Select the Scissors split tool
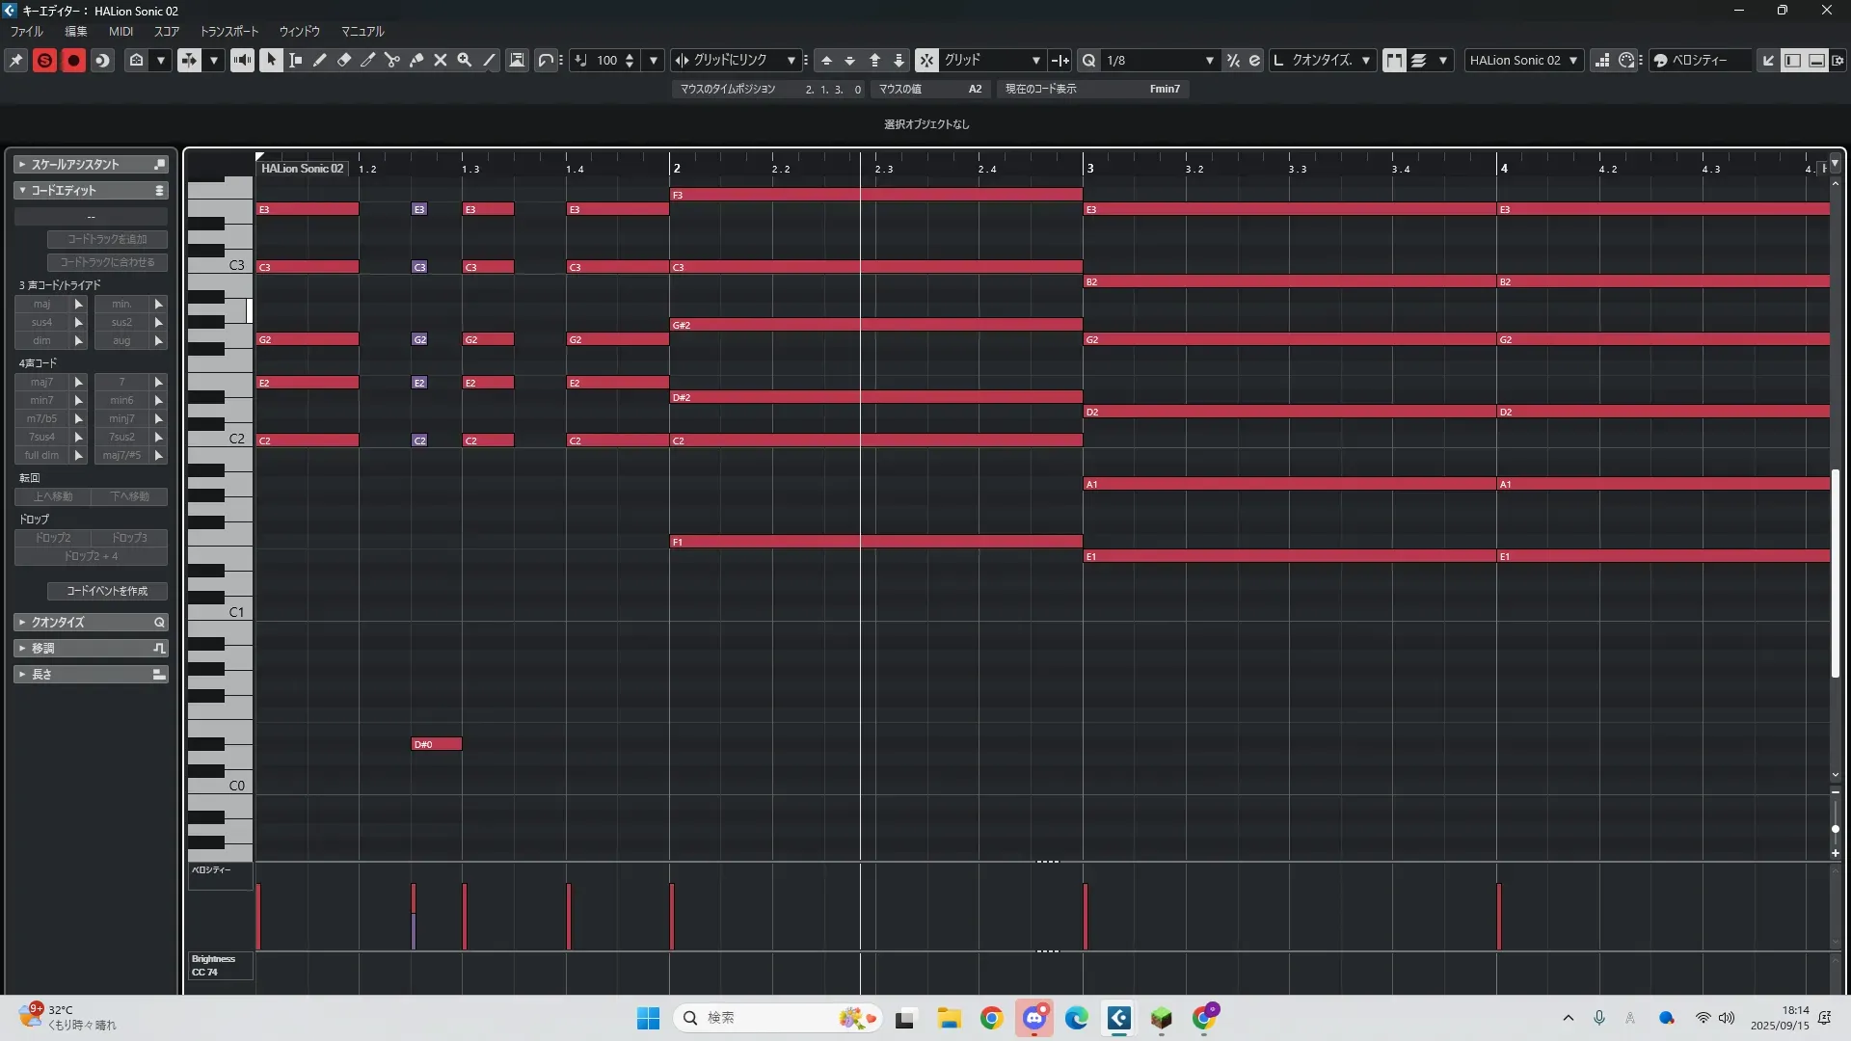Screen dimensions: 1851x1041 coord(392,60)
